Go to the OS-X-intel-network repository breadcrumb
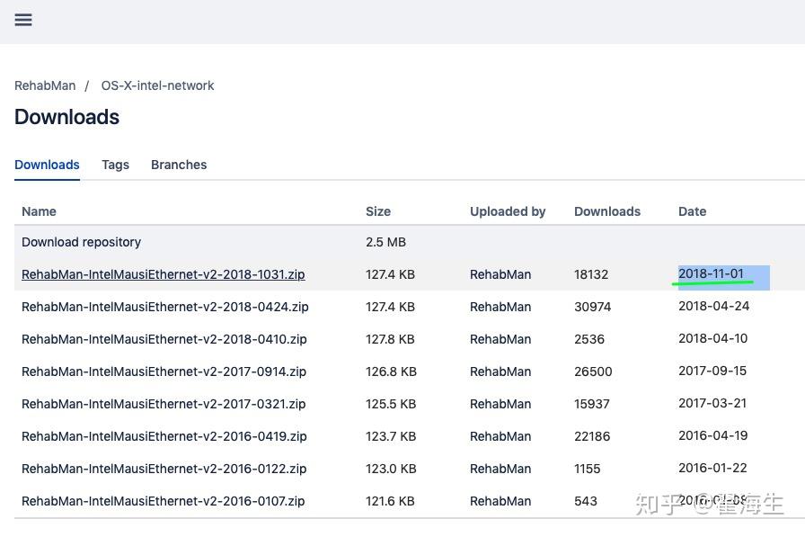The height and width of the screenshot is (537, 805). click(x=157, y=85)
